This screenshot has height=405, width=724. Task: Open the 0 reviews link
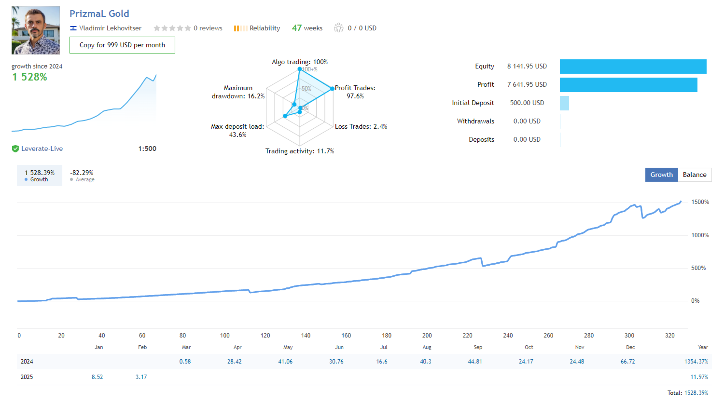tap(208, 28)
